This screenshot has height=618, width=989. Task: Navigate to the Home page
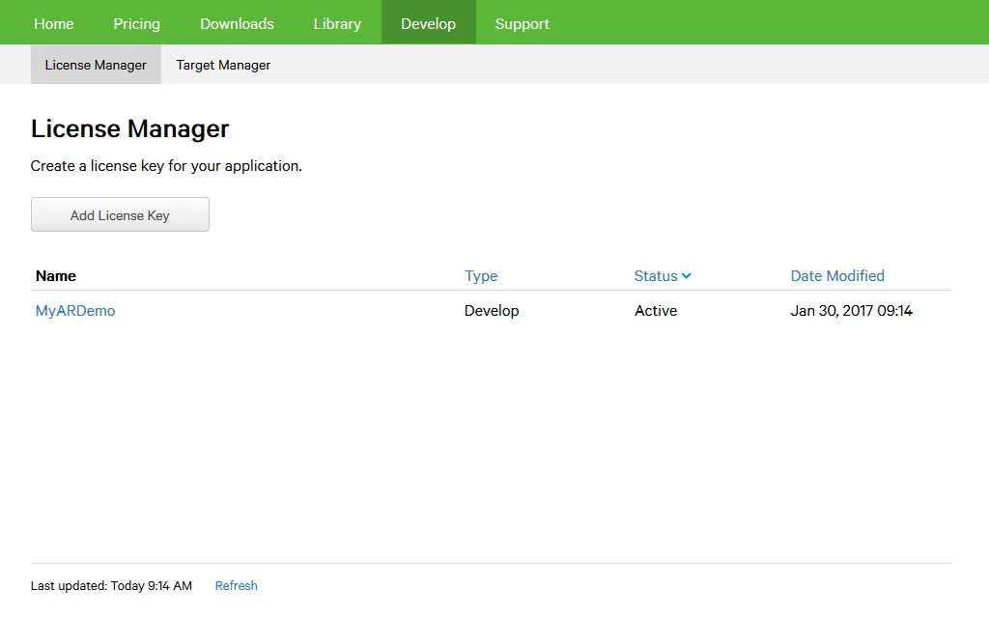pos(53,23)
